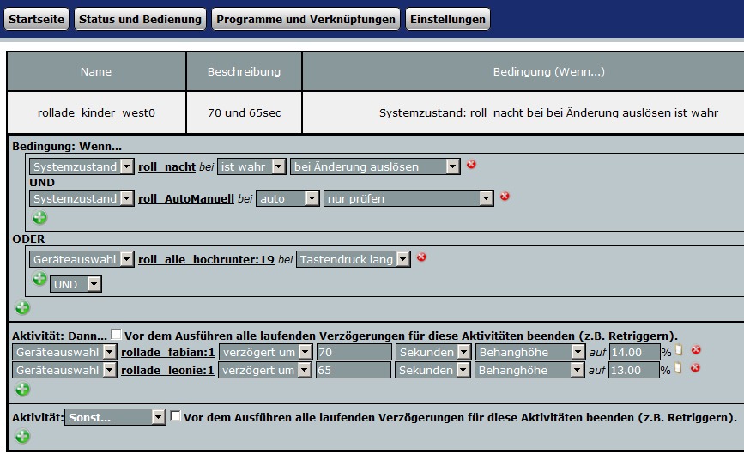
Task: Open 'bei Änderung auslösen' dropdown
Action: pyautogui.click(x=375, y=166)
